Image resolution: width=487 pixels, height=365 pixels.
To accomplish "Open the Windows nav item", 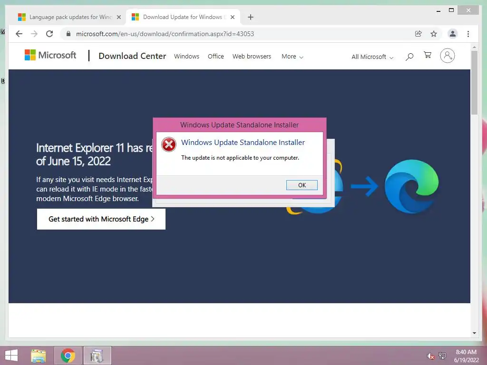I will (186, 56).
